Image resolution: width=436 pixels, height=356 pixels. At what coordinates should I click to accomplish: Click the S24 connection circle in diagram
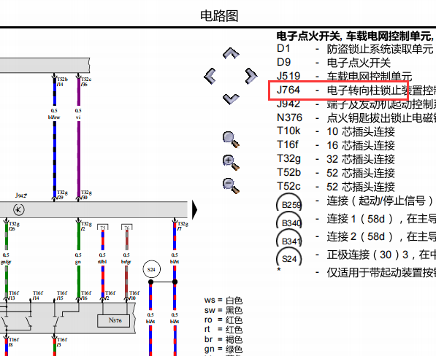pos(152,269)
